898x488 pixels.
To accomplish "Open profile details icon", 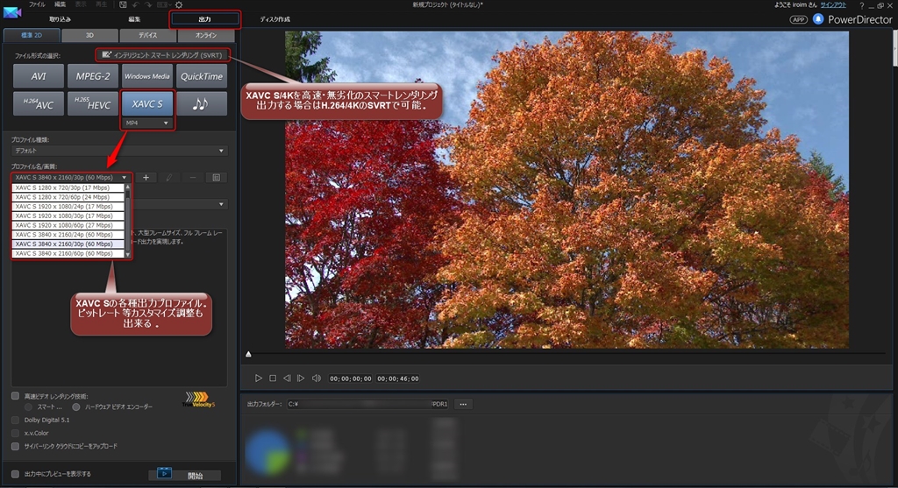I will (217, 177).
